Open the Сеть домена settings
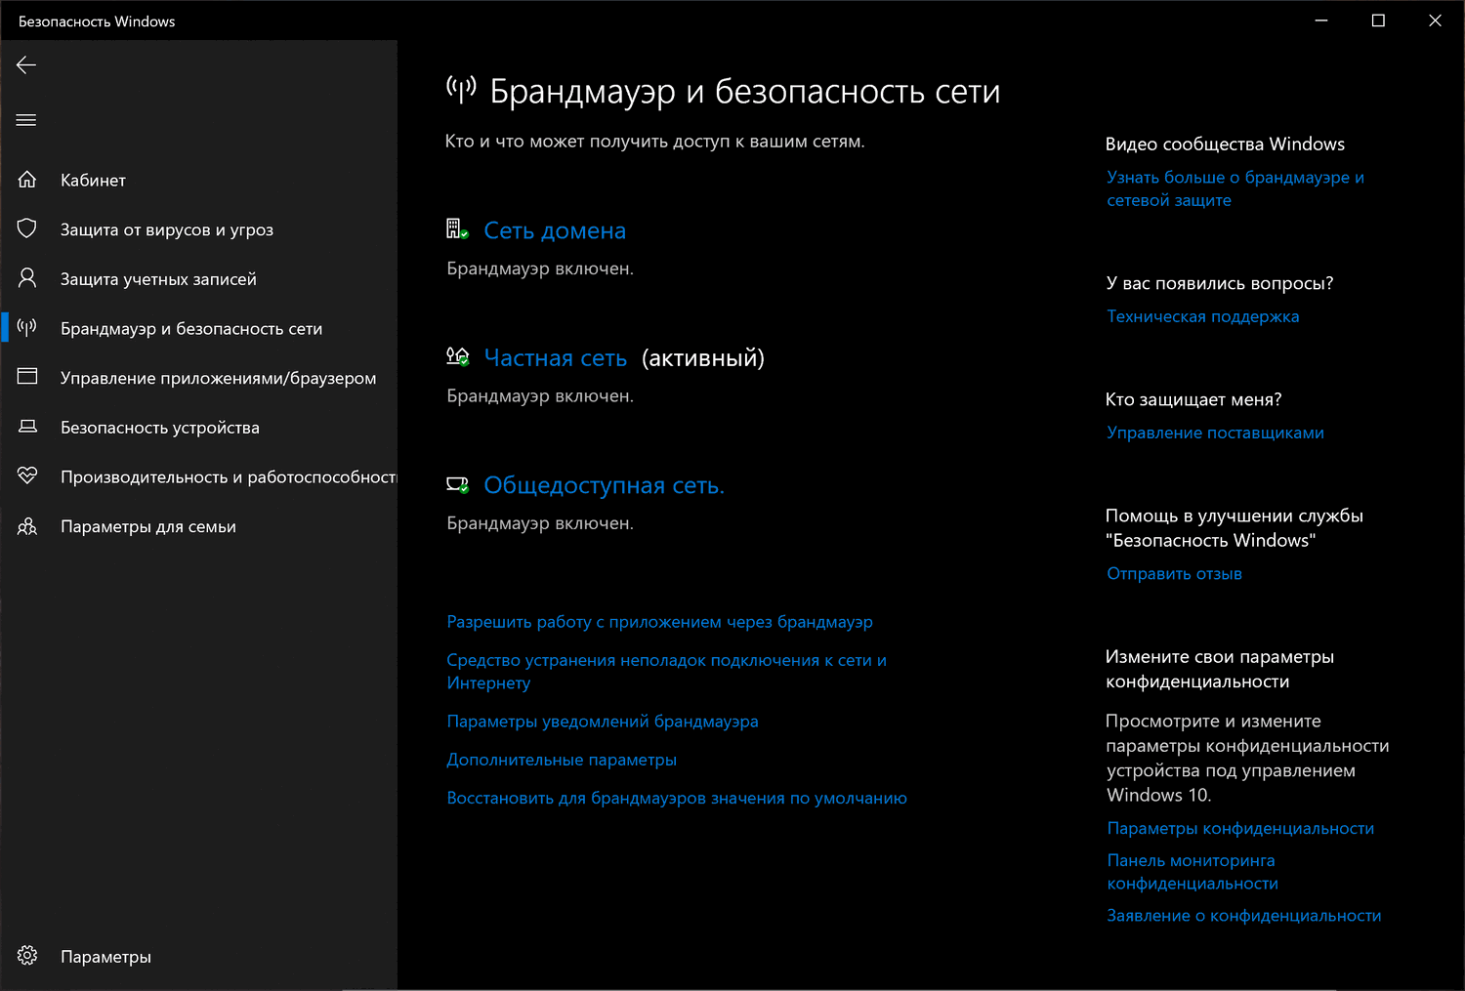1465x991 pixels. coord(555,230)
